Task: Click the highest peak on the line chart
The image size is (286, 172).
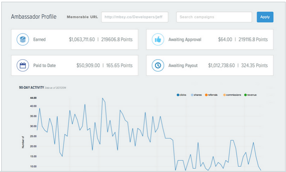Action: [102, 98]
